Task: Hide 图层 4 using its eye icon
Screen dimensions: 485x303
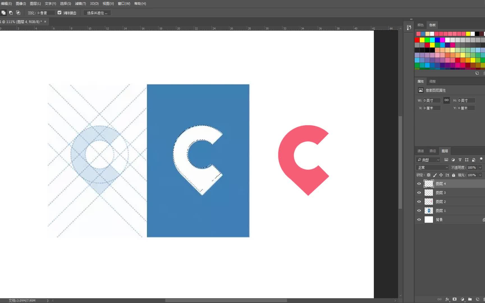Action: (419, 184)
